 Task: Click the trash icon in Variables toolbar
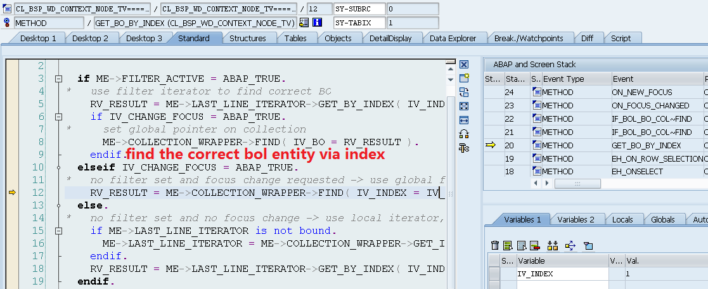[495, 246]
